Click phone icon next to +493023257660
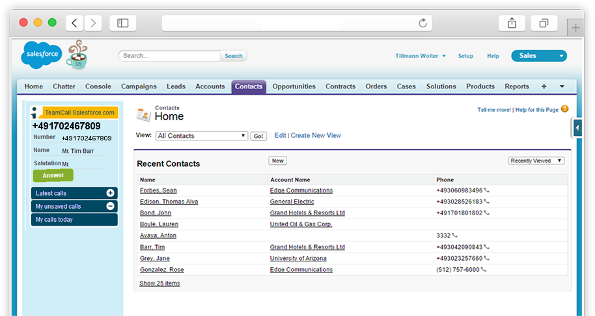This screenshot has height=316, width=595. point(487,258)
